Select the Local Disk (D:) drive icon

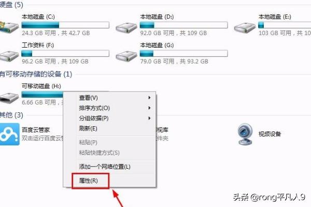[x=126, y=28]
